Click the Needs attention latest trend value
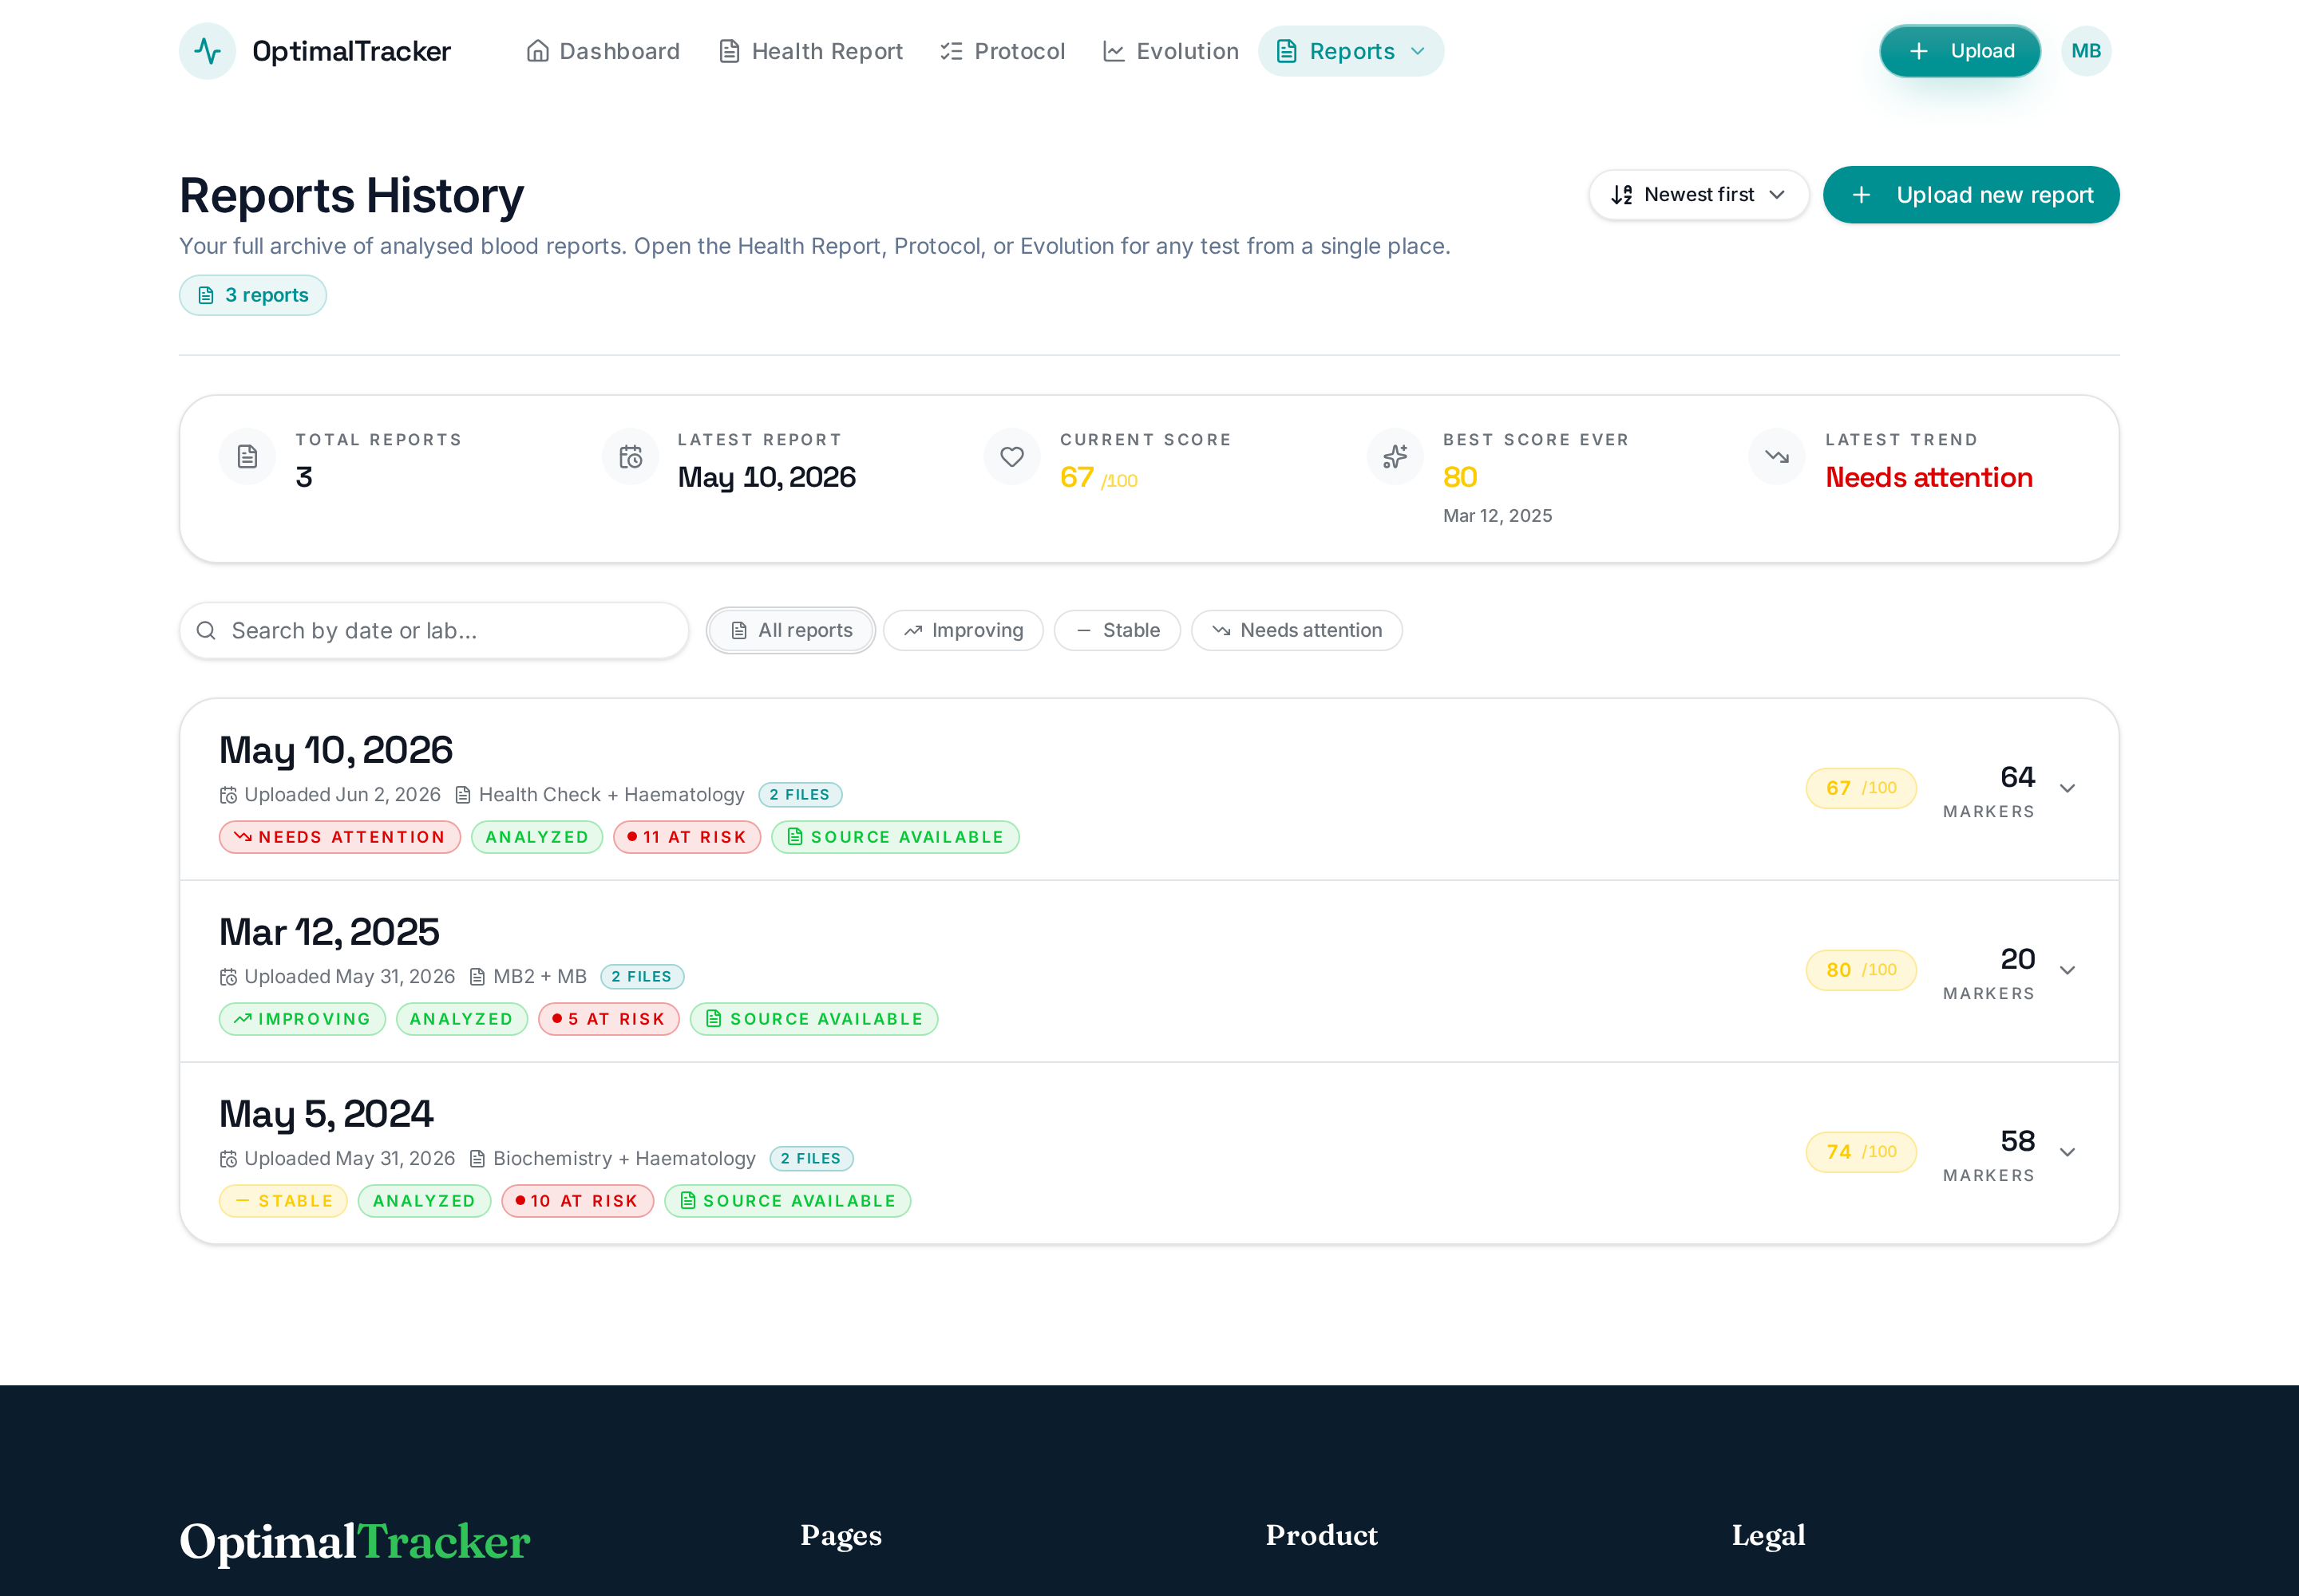Viewport: 2299px width, 1596px height. pos(1929,478)
